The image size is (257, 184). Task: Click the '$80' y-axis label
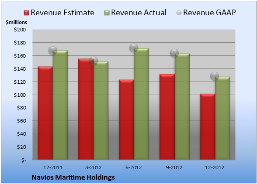tap(21, 108)
